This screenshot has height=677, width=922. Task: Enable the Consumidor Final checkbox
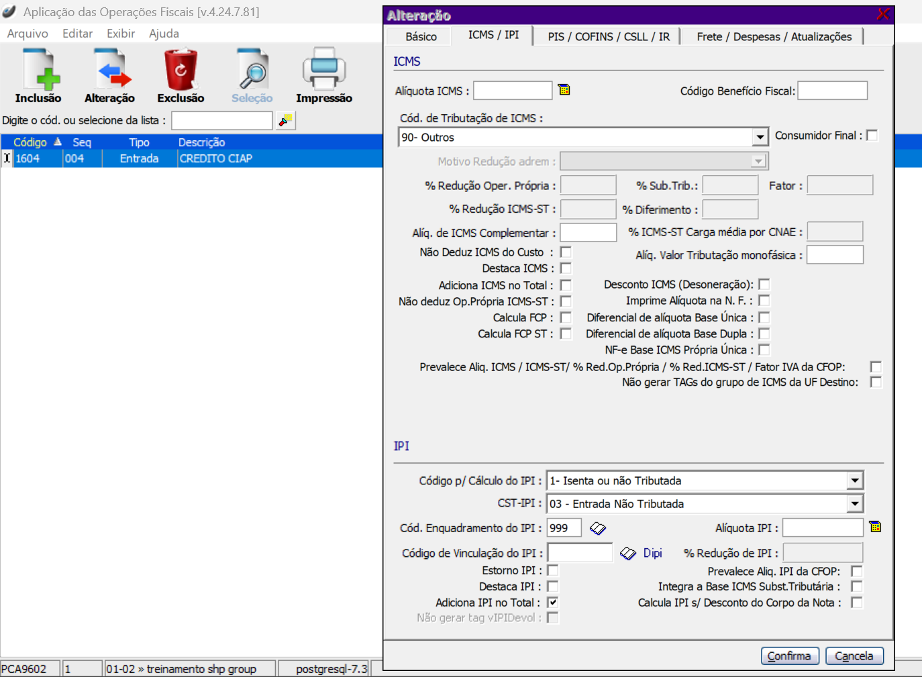point(872,136)
